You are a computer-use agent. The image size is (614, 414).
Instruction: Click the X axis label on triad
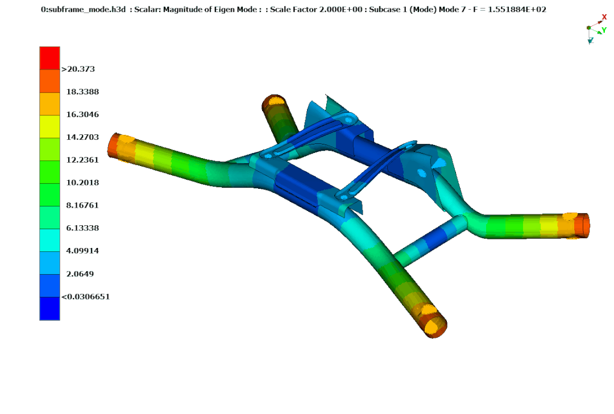click(x=604, y=17)
